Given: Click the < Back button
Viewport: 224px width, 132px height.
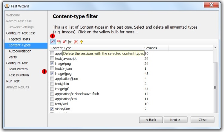Looking at the screenshot, I should pyautogui.click(x=151, y=120).
